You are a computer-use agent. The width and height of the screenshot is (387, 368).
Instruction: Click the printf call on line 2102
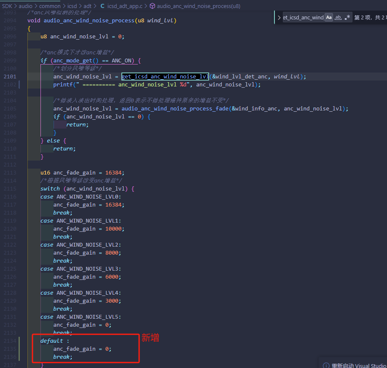pyautogui.click(x=63, y=85)
